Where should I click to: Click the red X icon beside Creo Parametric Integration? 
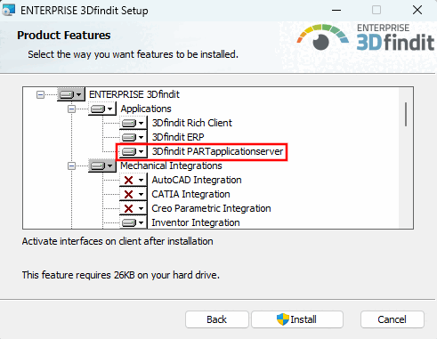128,208
